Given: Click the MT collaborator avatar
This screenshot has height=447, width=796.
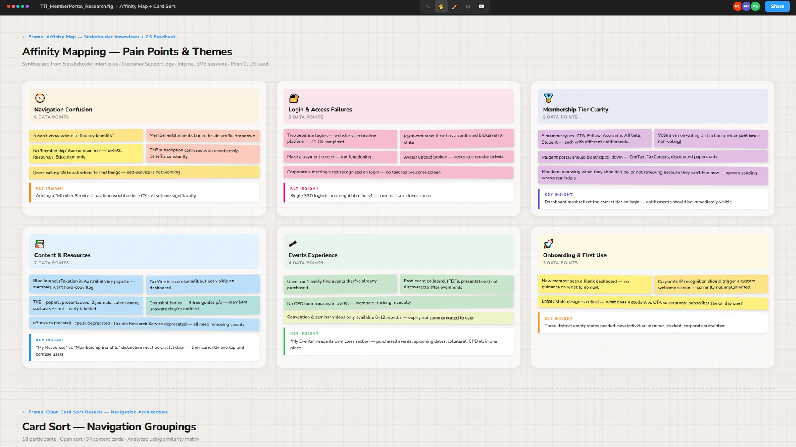Looking at the screenshot, I should 746,6.
